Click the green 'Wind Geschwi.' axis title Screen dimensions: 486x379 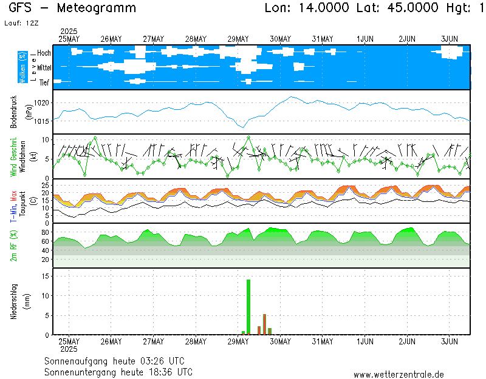click(x=13, y=157)
